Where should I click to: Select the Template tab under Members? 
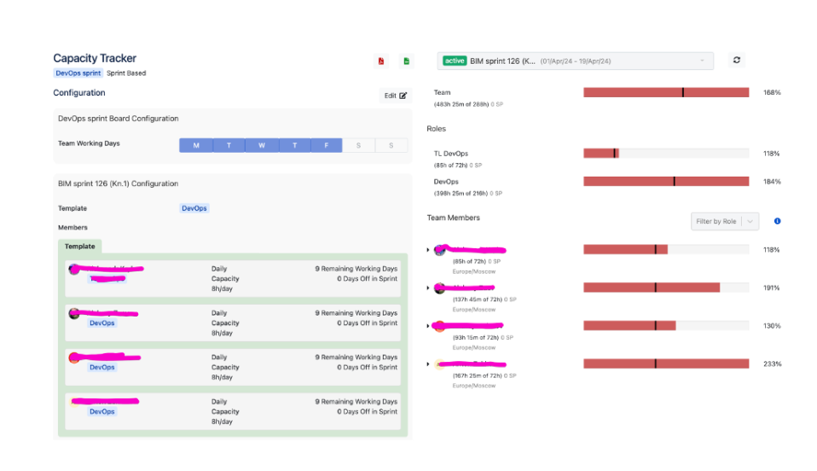(x=80, y=247)
